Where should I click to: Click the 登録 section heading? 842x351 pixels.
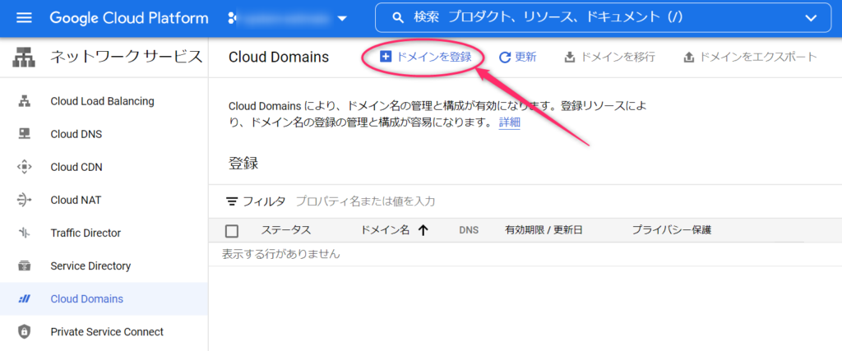tap(243, 163)
